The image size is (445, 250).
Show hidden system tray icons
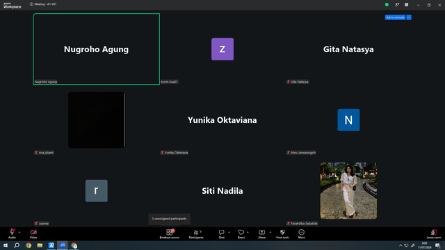tap(400, 245)
